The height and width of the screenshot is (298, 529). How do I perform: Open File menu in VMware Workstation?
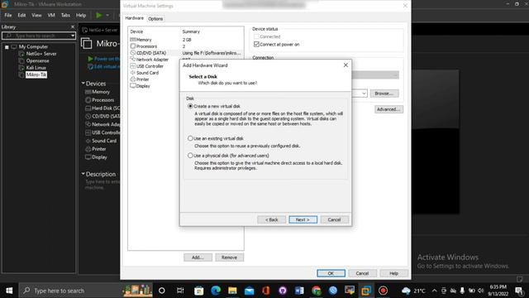[x=7, y=15]
